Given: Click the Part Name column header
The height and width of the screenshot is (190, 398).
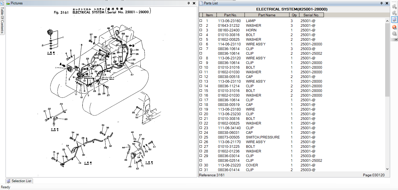Looking at the screenshot, I should pos(266,15).
